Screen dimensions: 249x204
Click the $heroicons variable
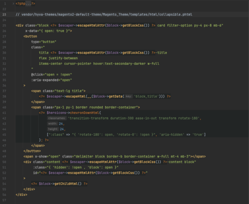pos(56,113)
